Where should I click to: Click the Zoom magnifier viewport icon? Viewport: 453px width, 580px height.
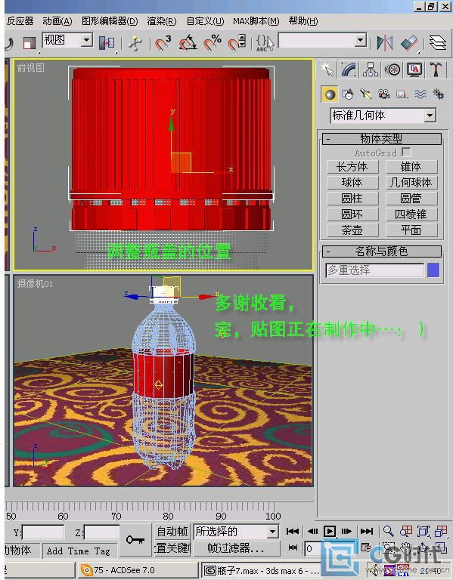388,531
